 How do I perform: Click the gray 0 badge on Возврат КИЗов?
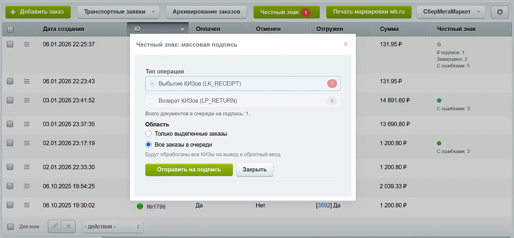click(332, 101)
